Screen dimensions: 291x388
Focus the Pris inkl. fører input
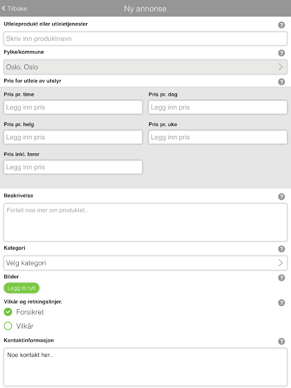[73, 167]
